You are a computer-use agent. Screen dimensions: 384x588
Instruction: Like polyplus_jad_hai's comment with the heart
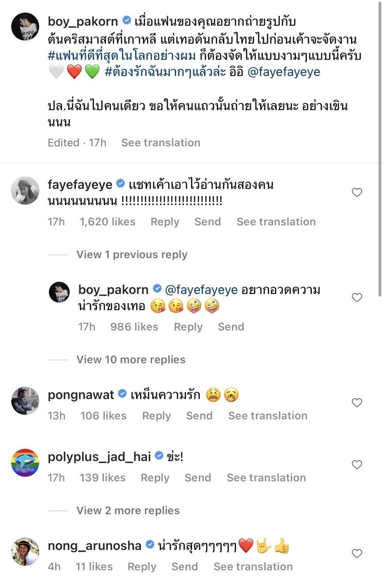[x=357, y=464]
